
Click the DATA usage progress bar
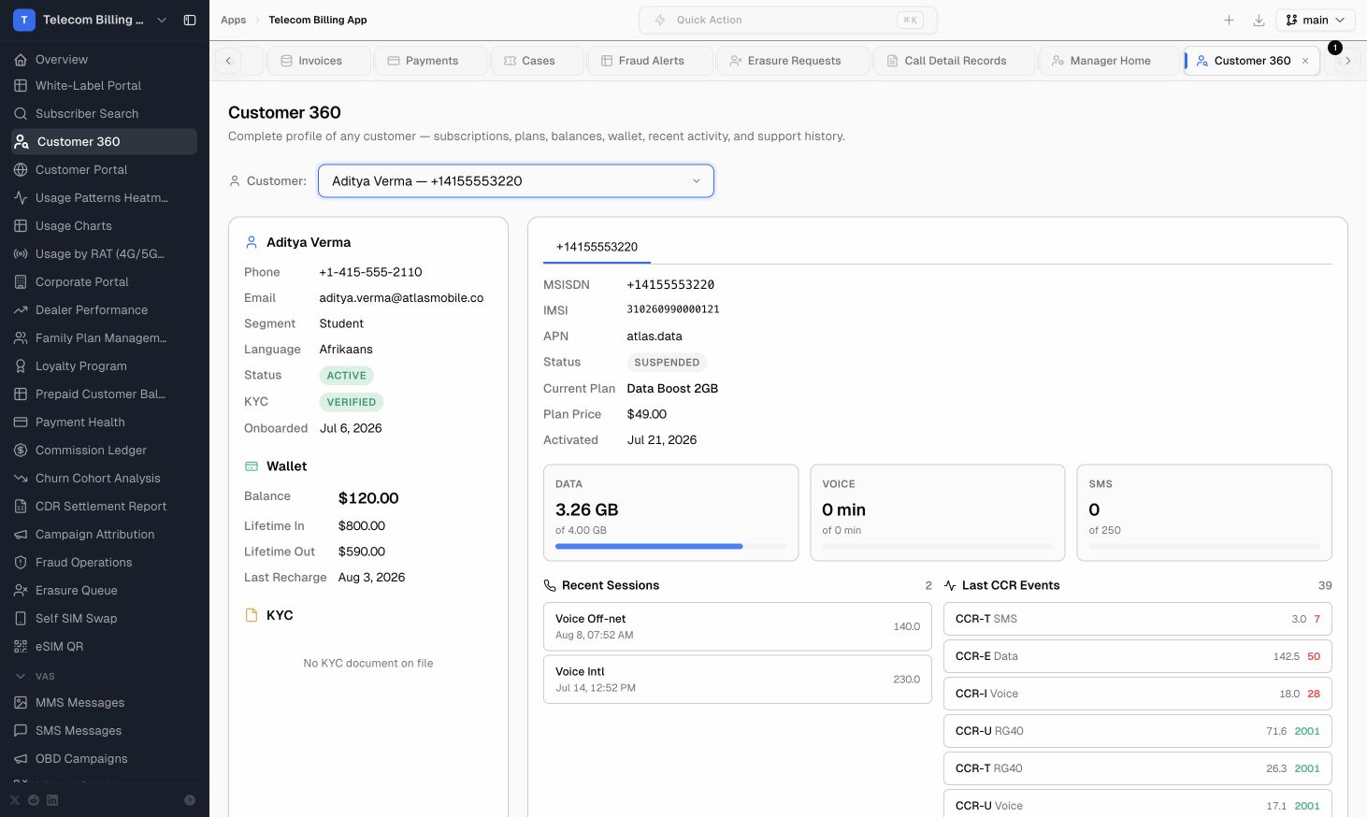670,546
